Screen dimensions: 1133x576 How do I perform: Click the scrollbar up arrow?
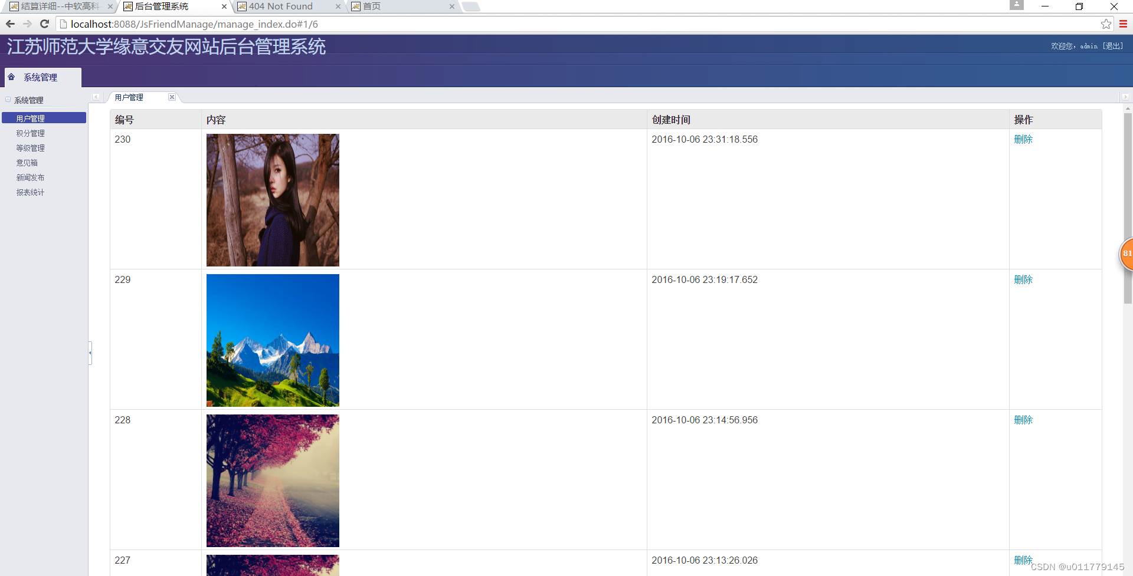click(x=1128, y=108)
